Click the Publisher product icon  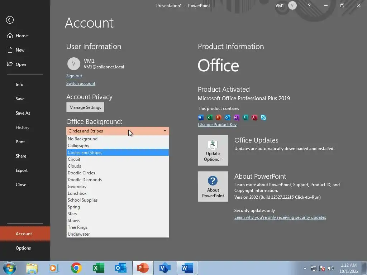click(245, 117)
